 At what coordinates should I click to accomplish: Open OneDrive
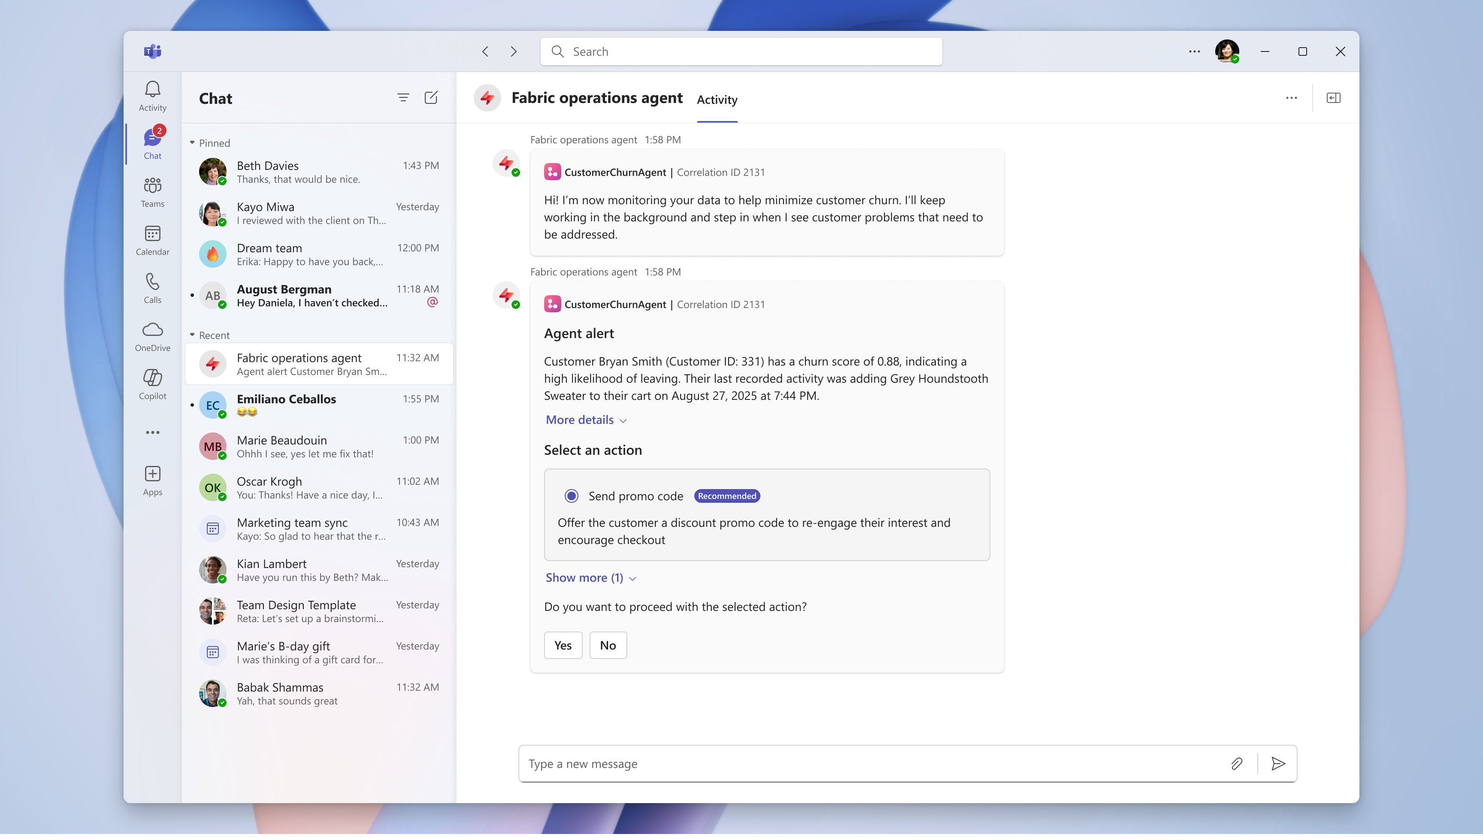(x=152, y=335)
